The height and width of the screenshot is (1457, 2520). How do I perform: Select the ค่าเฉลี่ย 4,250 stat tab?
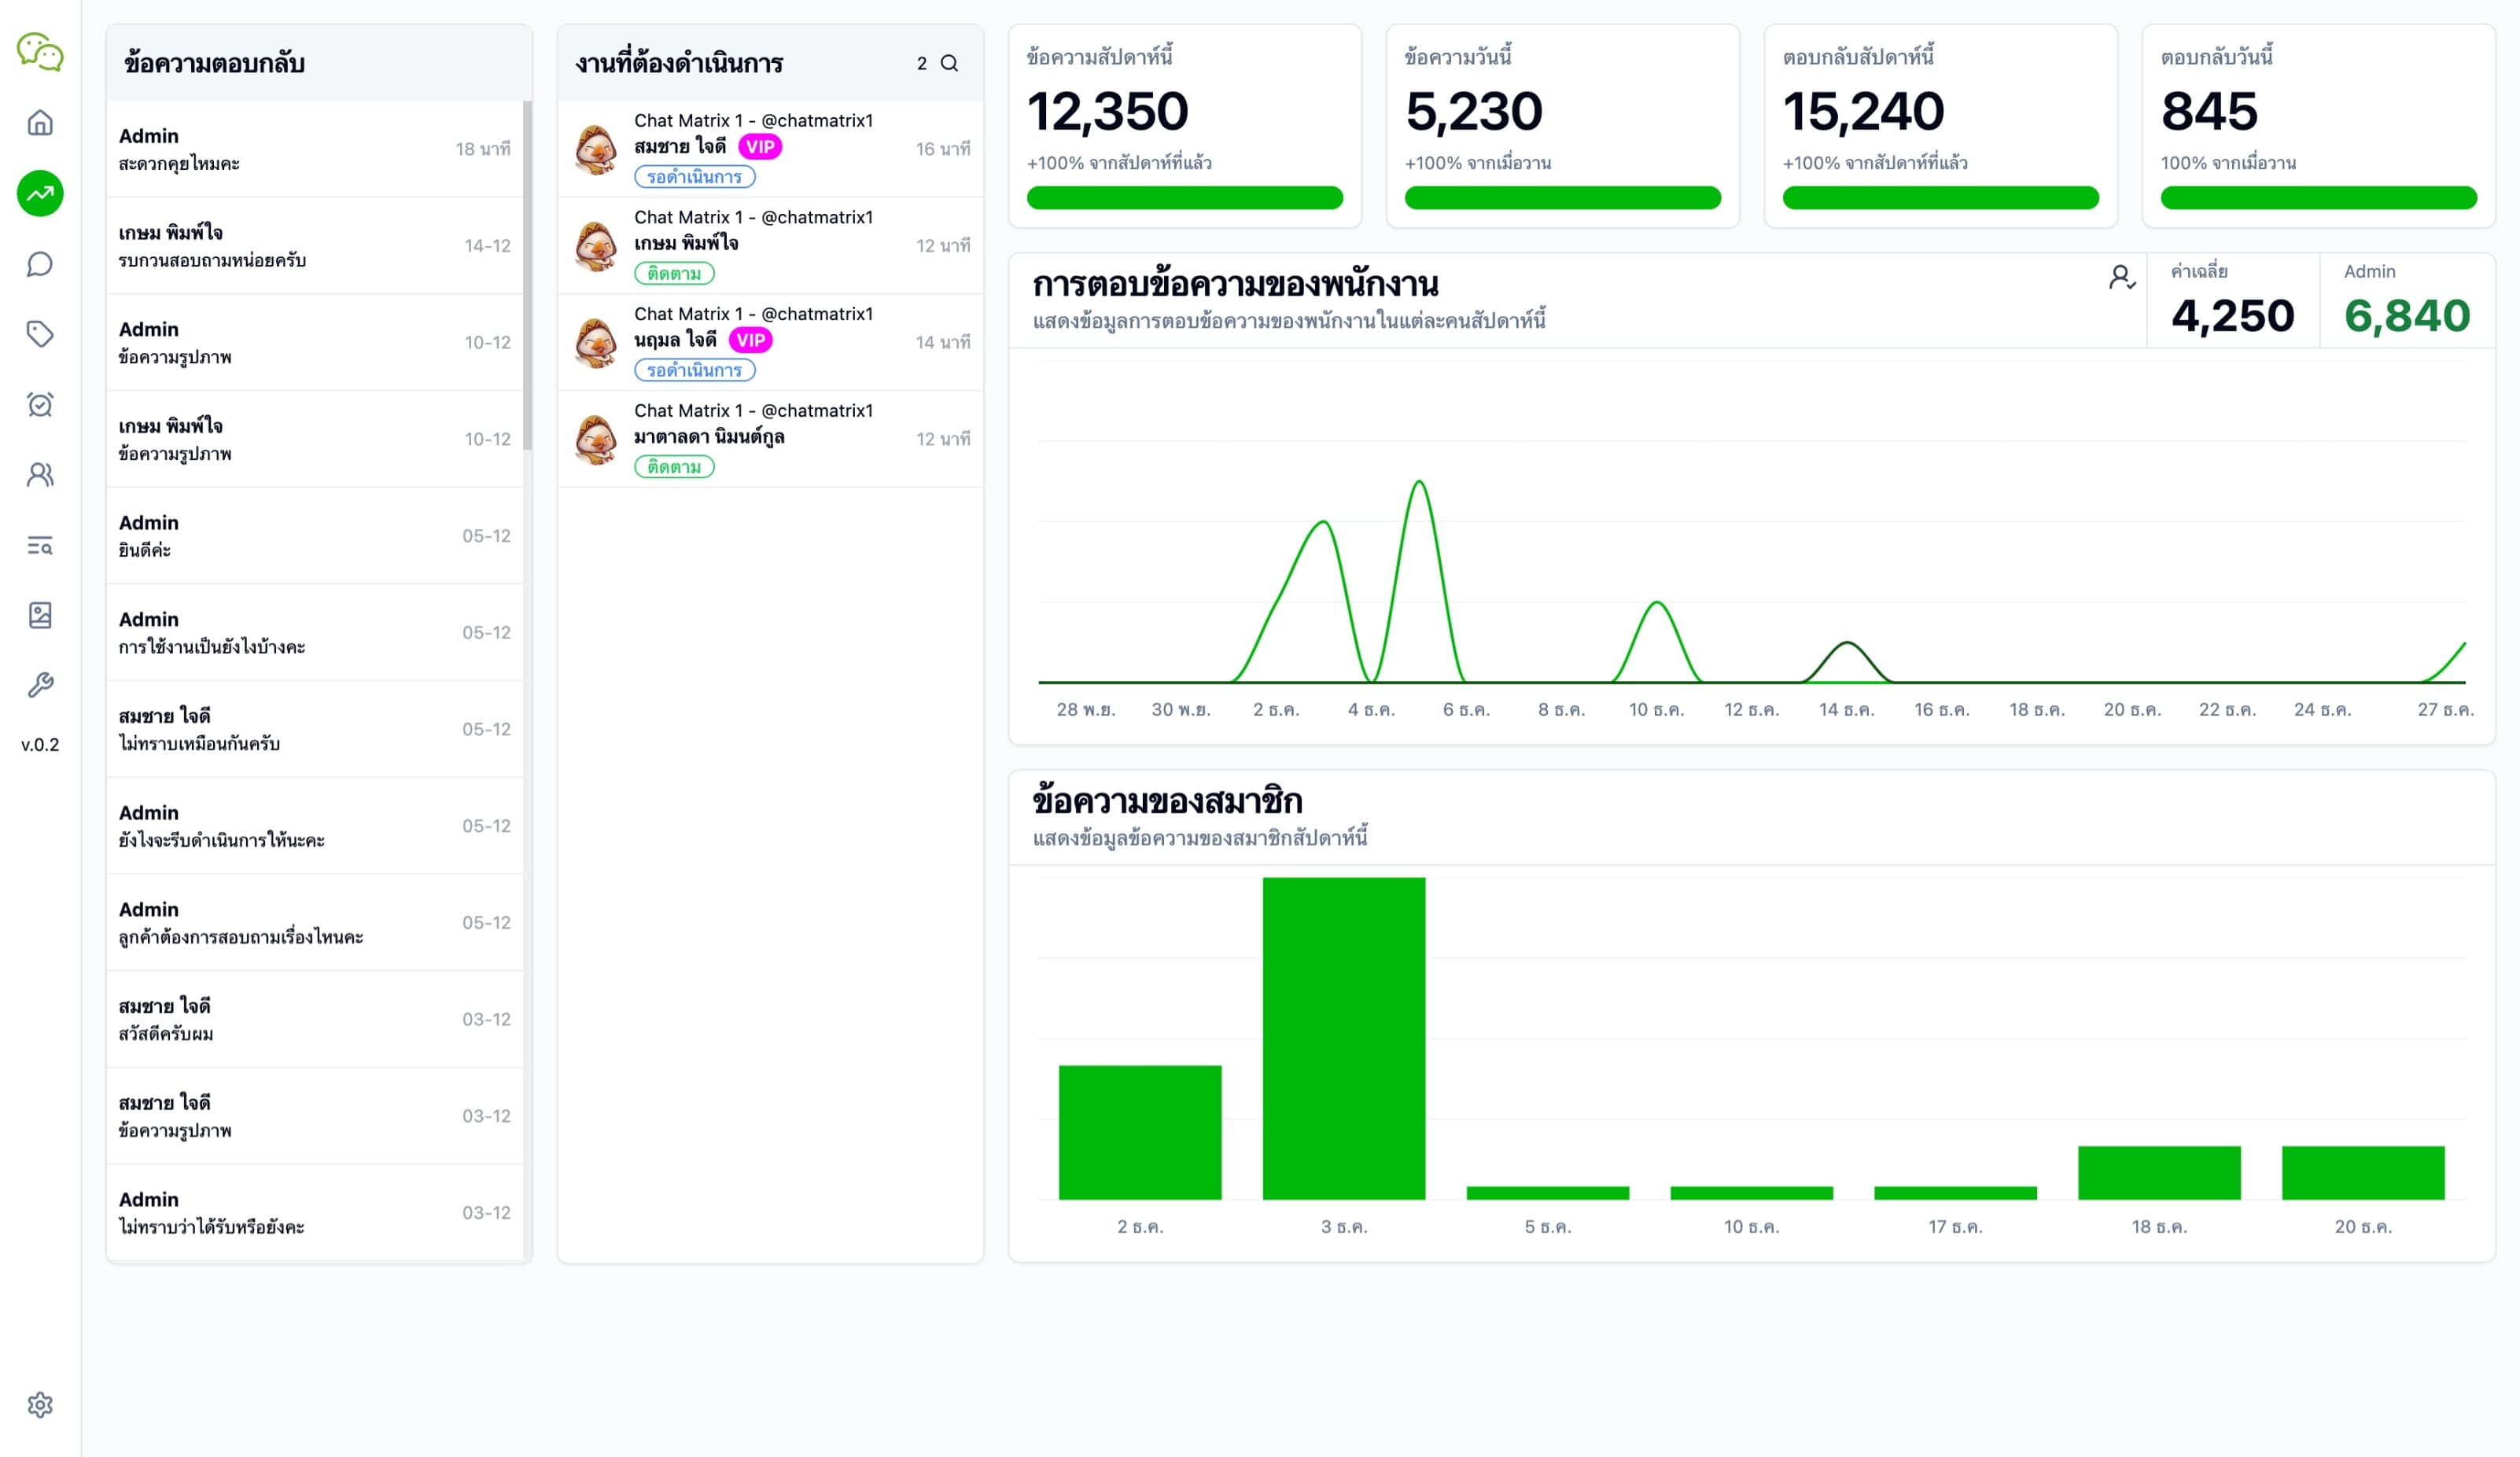(x=2232, y=301)
